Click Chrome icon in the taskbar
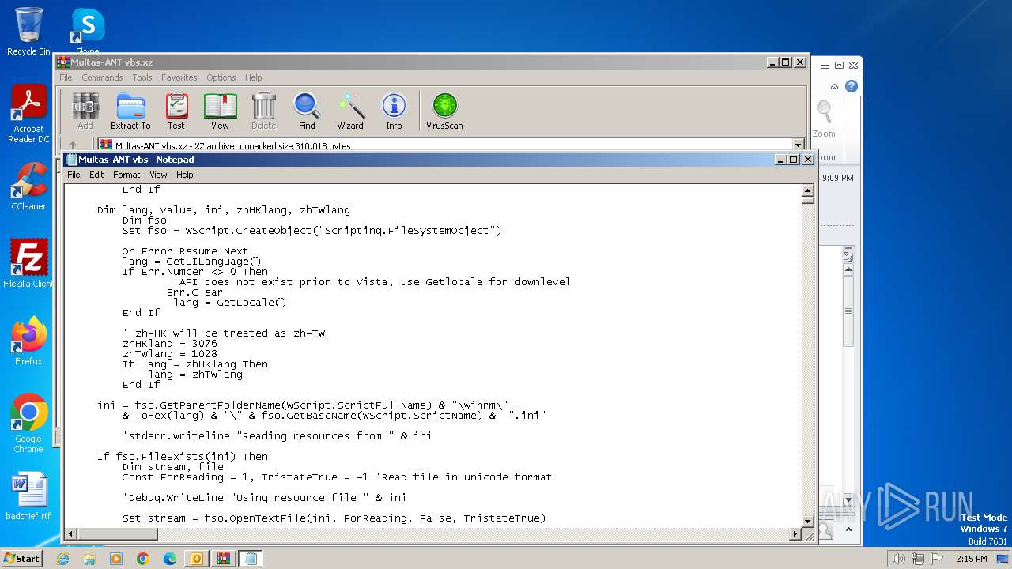Image resolution: width=1012 pixels, height=569 pixels. tap(143, 559)
